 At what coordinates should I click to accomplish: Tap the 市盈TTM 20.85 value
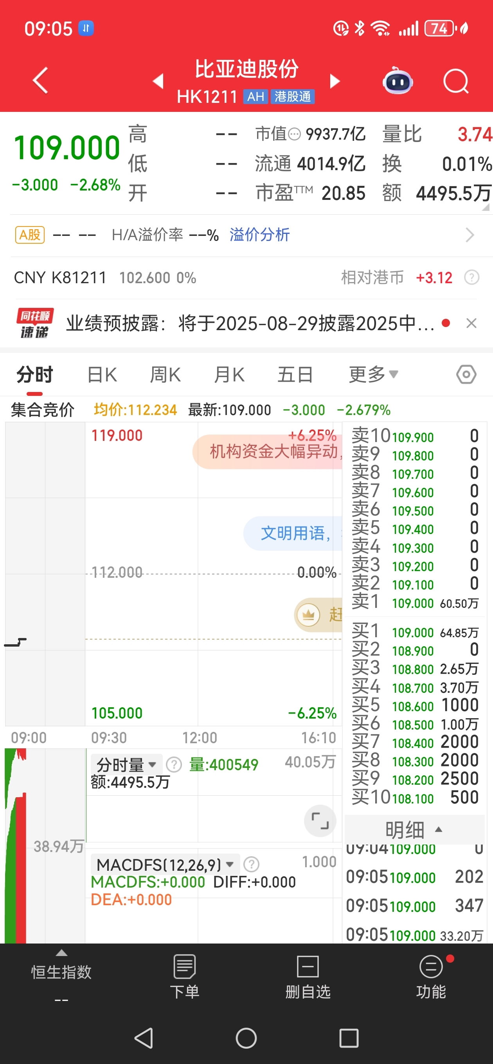[344, 193]
